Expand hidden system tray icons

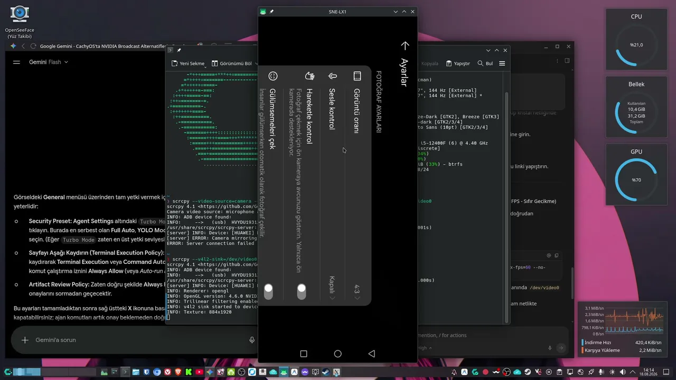point(633,372)
